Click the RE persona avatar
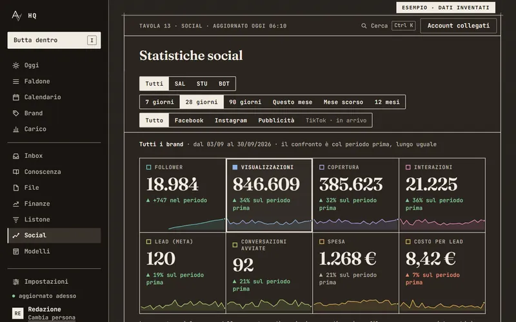Screen dimensions: 516x322 [x=17, y=313]
